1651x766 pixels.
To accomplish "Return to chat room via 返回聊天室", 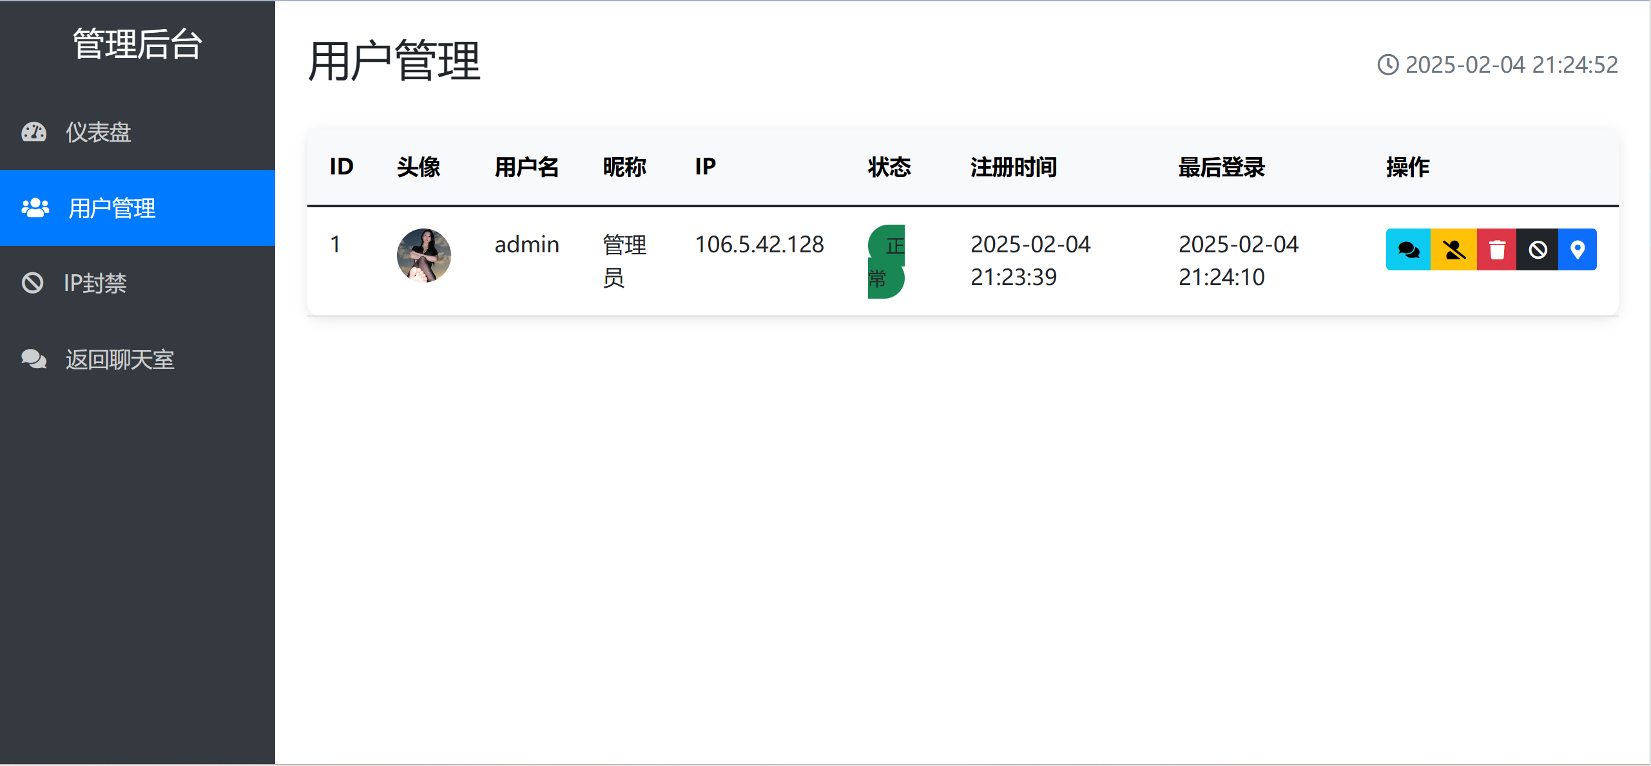I will pyautogui.click(x=120, y=360).
